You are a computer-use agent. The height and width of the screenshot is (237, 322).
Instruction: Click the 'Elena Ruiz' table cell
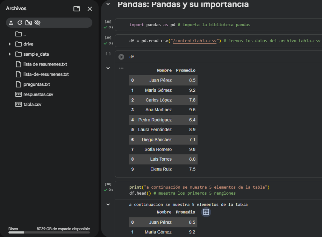pos(161,169)
